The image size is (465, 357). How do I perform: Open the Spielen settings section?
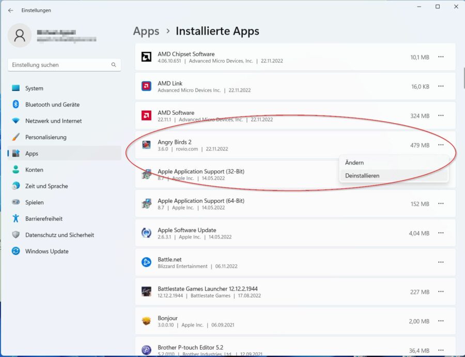click(x=36, y=202)
